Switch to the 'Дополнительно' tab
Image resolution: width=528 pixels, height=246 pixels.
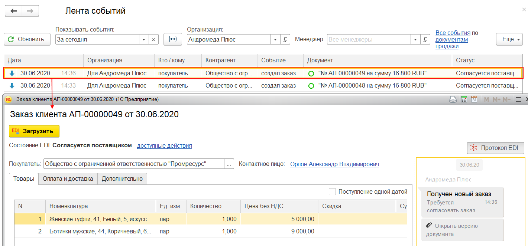[122, 178]
